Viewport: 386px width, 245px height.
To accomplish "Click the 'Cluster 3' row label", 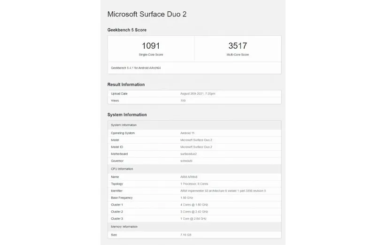I will click(117, 219).
